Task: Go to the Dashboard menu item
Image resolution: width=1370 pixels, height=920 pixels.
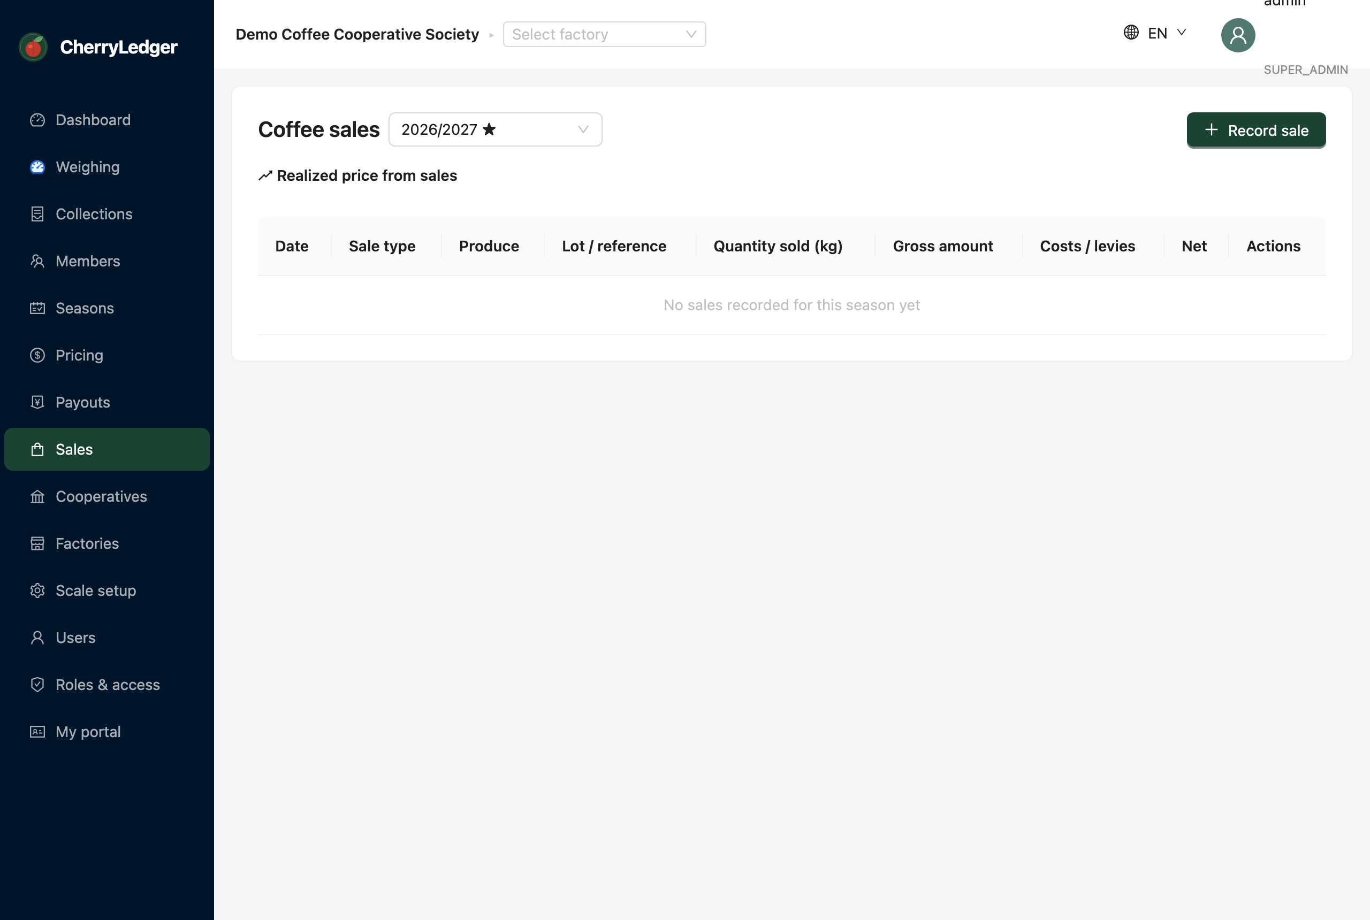Action: click(107, 120)
